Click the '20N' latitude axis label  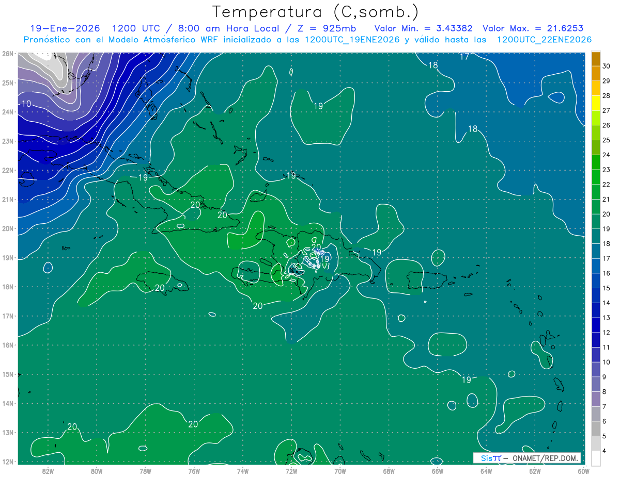(x=8, y=228)
